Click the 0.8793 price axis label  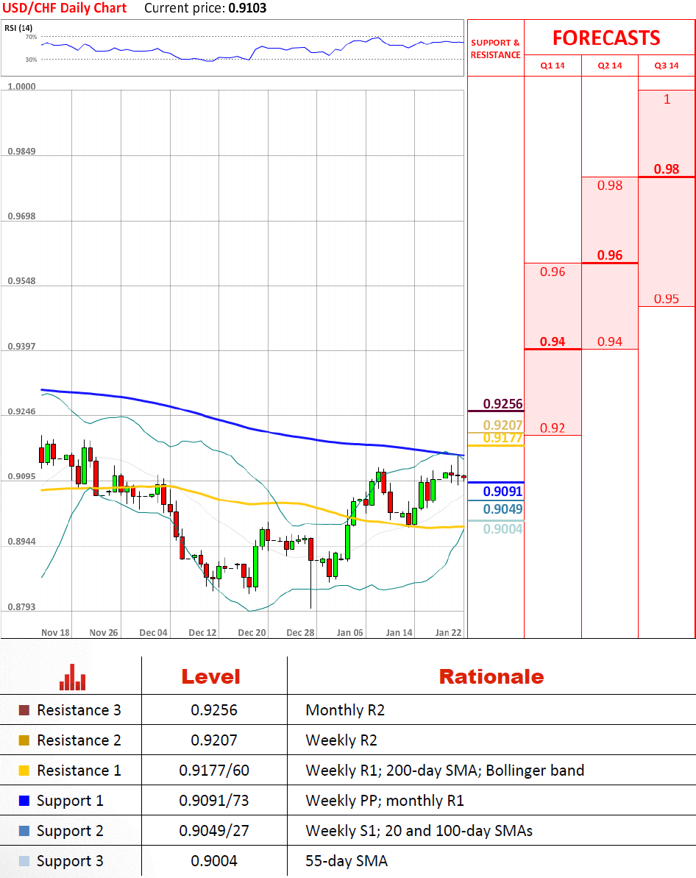(21, 607)
